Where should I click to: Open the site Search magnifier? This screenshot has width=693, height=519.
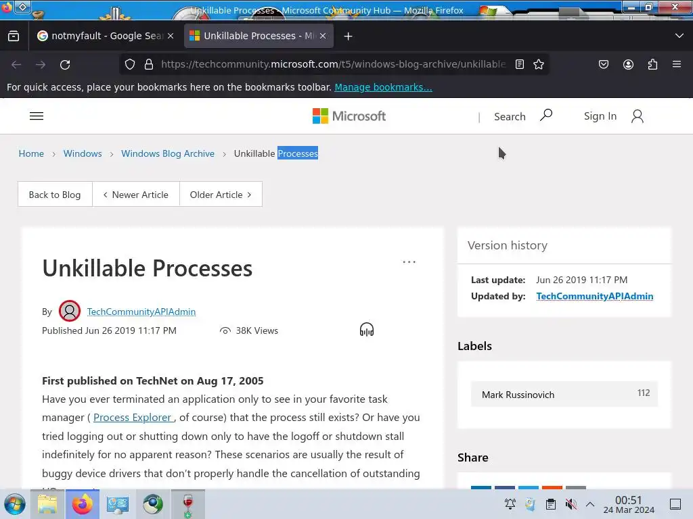546,116
